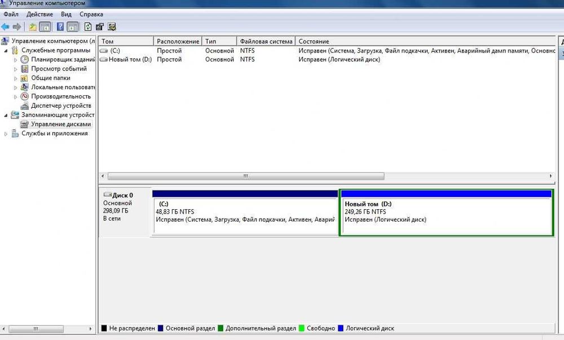Click the Служебные программы tools icon

[x=15, y=50]
